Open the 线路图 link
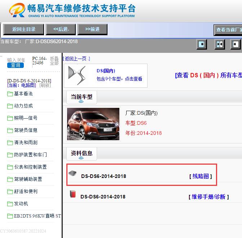 click(201, 176)
